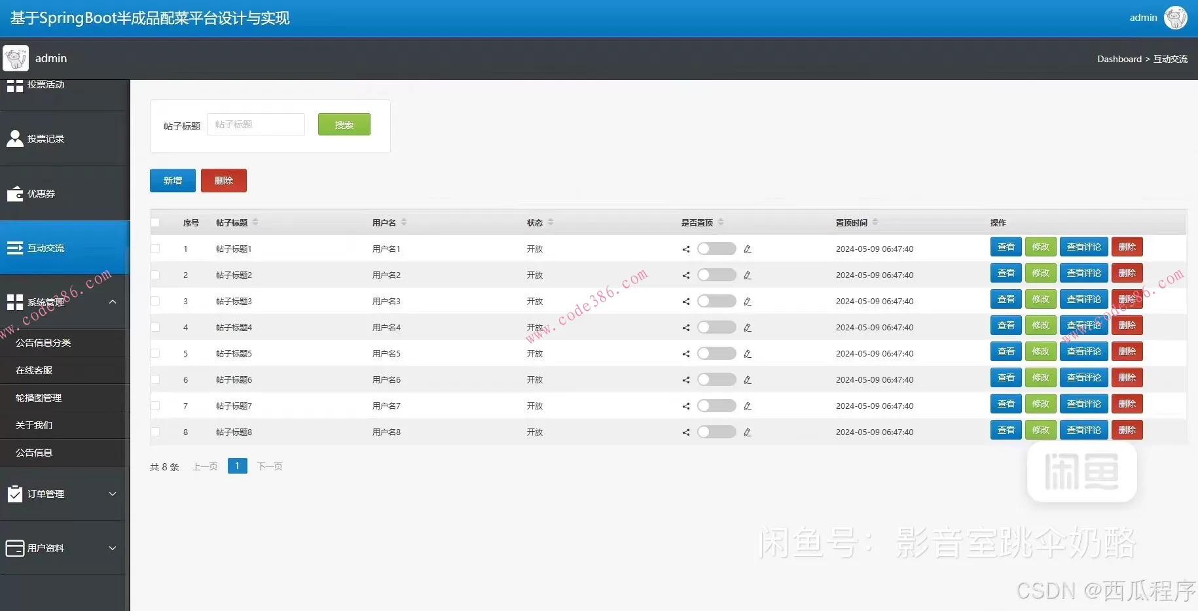Screen dimensions: 1198x611
Task: Toggle the 是否置顶 switch for 帖子标题2
Action: [x=716, y=275]
